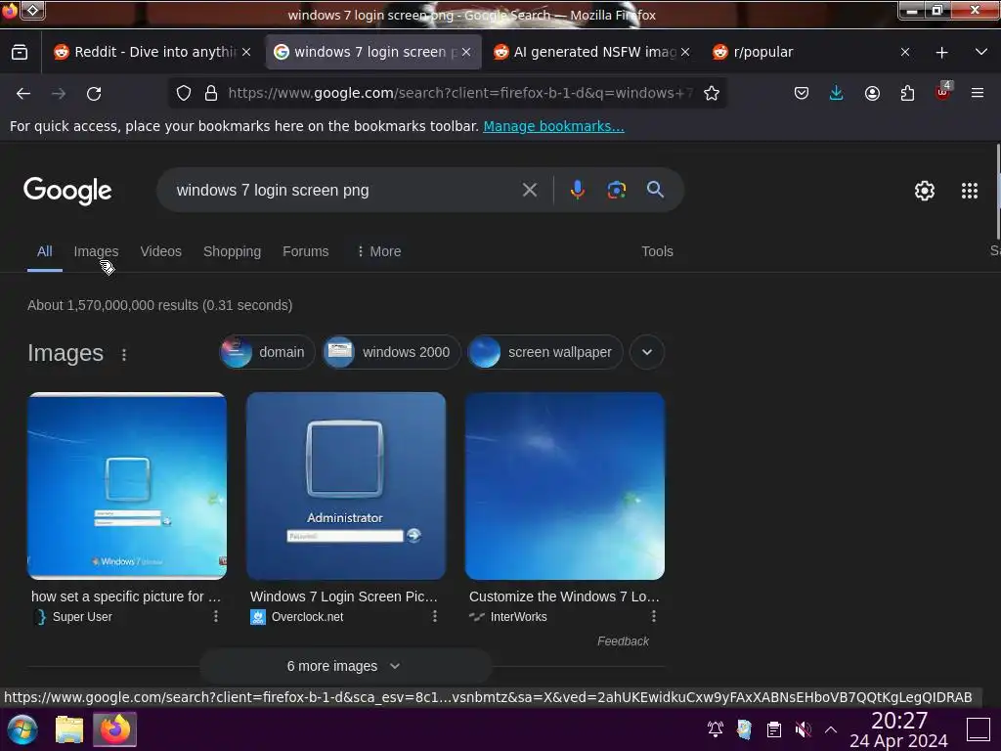Open the Save to Pocket icon
1001x751 pixels.
[x=802, y=93]
